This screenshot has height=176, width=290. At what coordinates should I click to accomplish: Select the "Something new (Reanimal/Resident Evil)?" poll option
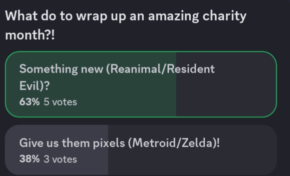tap(140, 84)
